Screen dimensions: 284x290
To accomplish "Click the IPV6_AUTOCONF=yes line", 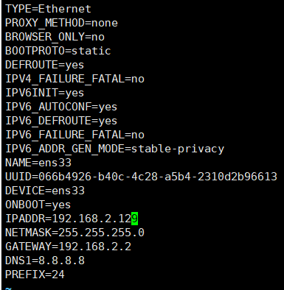I will tap(61, 107).
